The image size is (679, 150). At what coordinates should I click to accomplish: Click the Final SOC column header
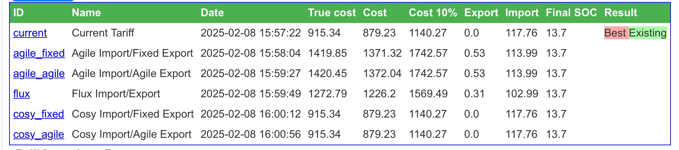pos(571,13)
